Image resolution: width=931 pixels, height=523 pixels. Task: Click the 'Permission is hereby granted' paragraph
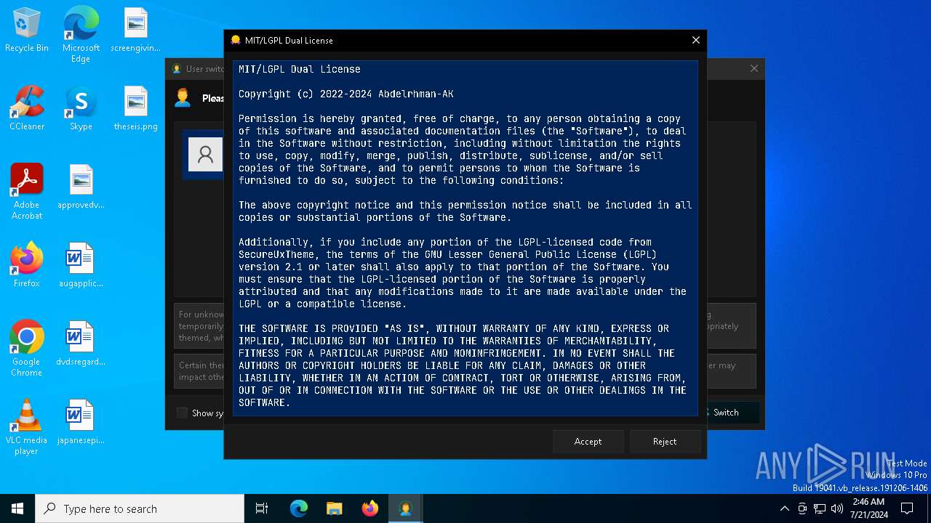click(463, 149)
